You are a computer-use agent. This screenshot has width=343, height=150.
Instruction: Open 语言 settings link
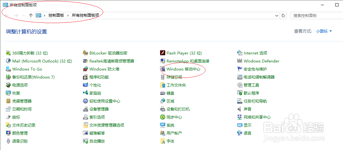[248, 133]
